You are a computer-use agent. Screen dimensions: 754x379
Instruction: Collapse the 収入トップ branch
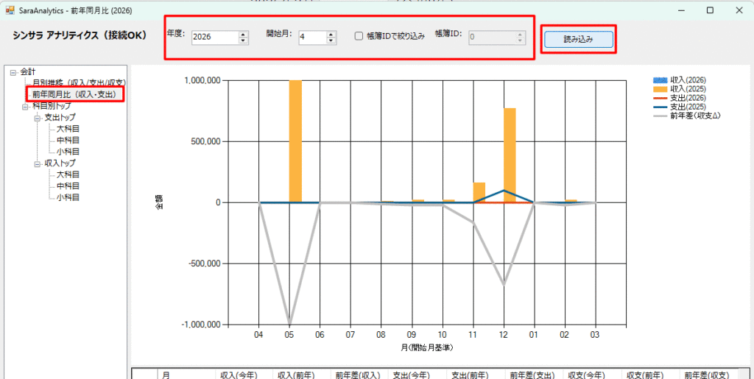click(37, 163)
